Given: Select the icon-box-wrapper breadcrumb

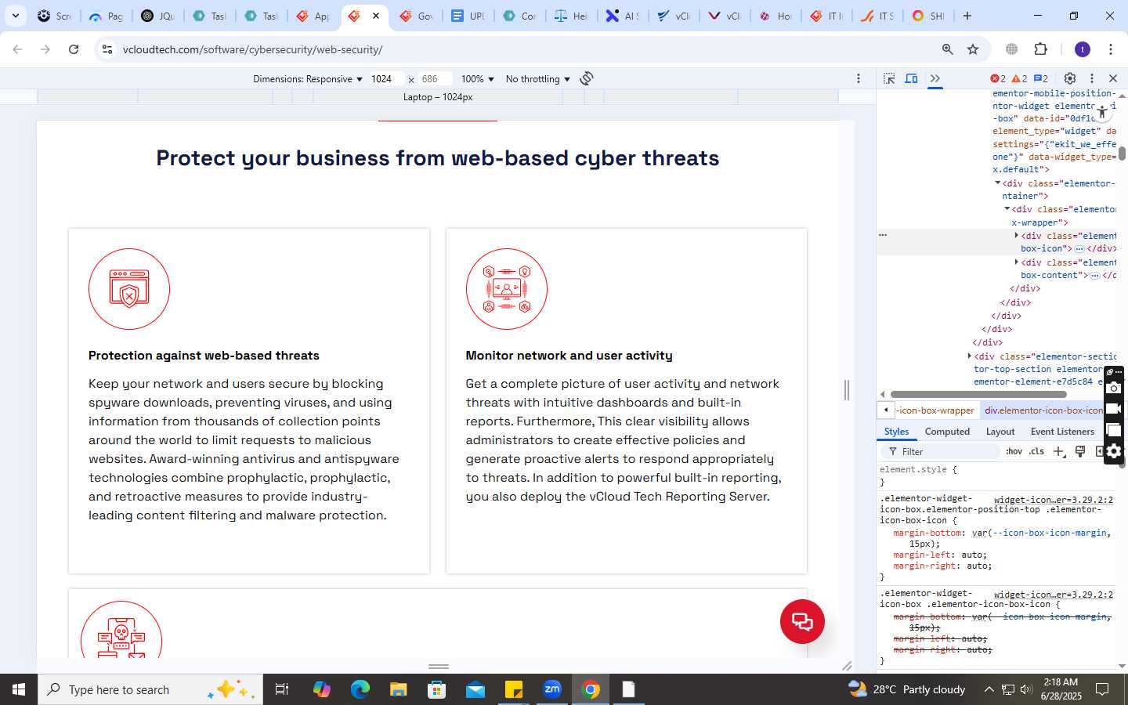Looking at the screenshot, I should click(x=935, y=410).
